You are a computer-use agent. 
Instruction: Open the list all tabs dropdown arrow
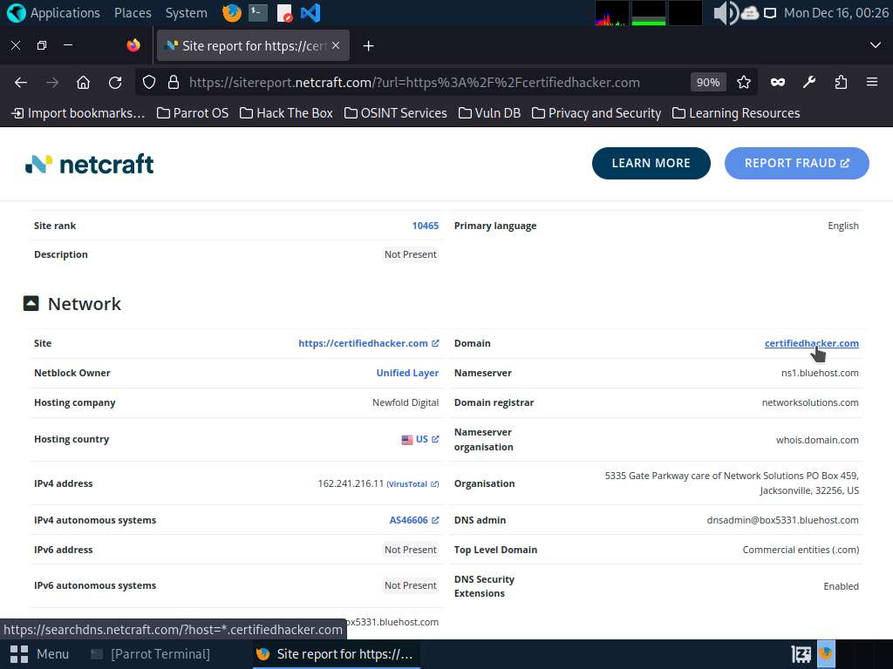pyautogui.click(x=875, y=45)
